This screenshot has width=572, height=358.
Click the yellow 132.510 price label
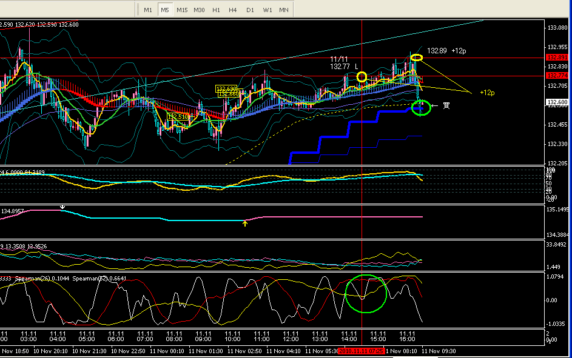tap(178, 116)
